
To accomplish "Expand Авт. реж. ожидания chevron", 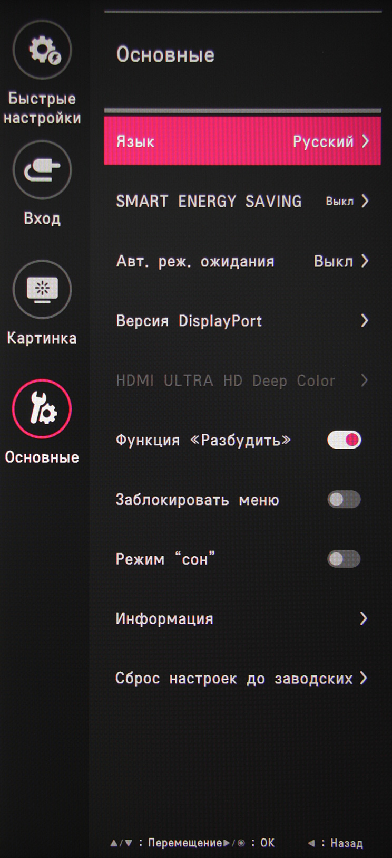I will pyautogui.click(x=365, y=261).
